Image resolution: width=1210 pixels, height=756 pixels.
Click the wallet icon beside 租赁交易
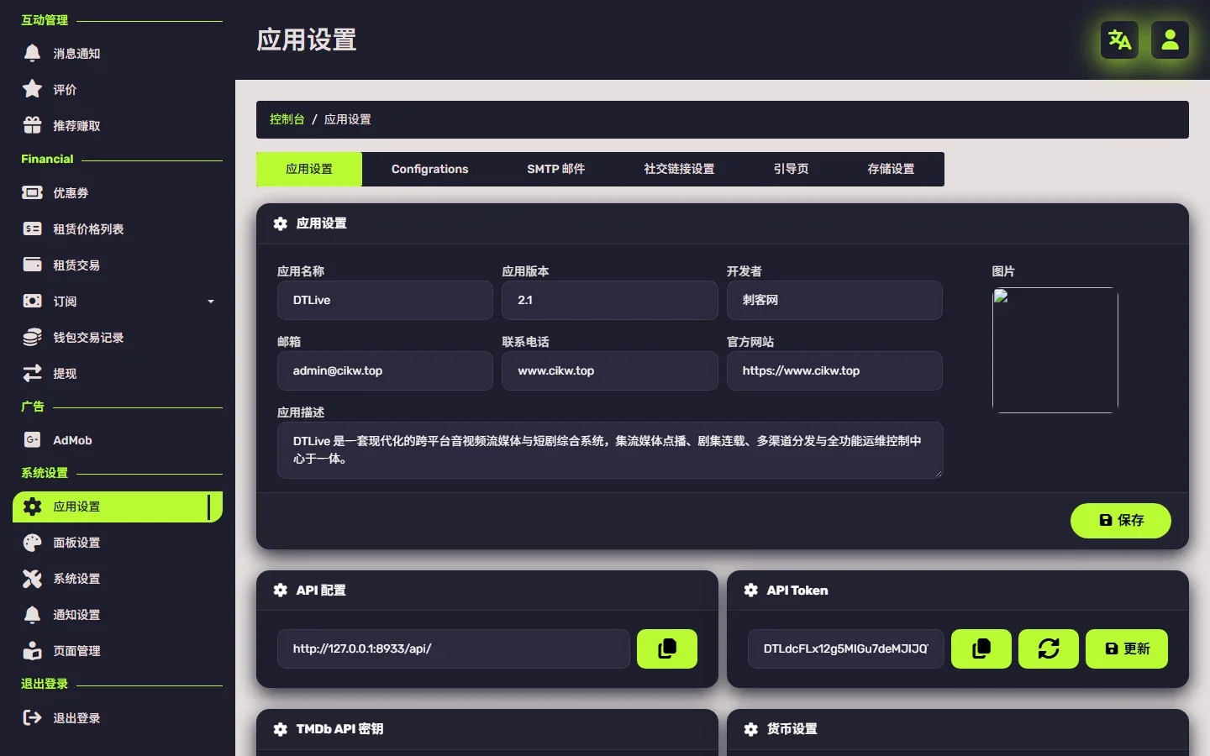[32, 265]
